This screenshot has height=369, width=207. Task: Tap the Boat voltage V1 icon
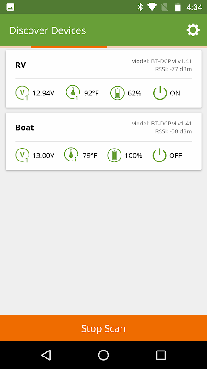[22, 155]
